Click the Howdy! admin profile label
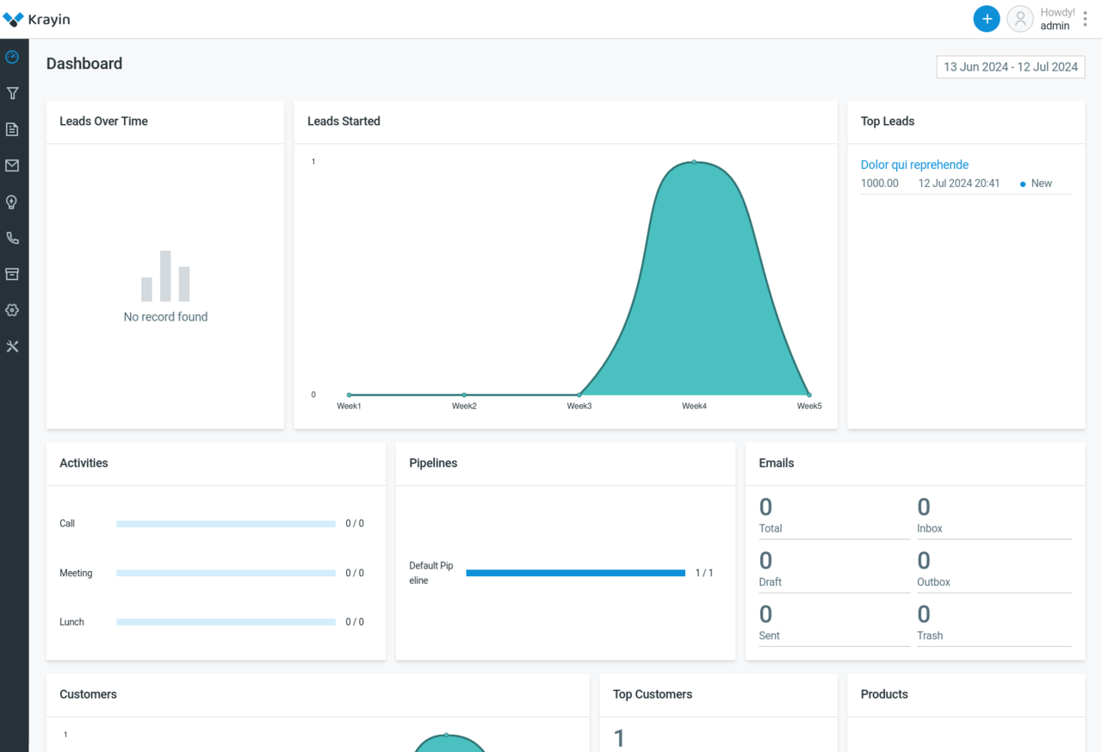 [1056, 19]
